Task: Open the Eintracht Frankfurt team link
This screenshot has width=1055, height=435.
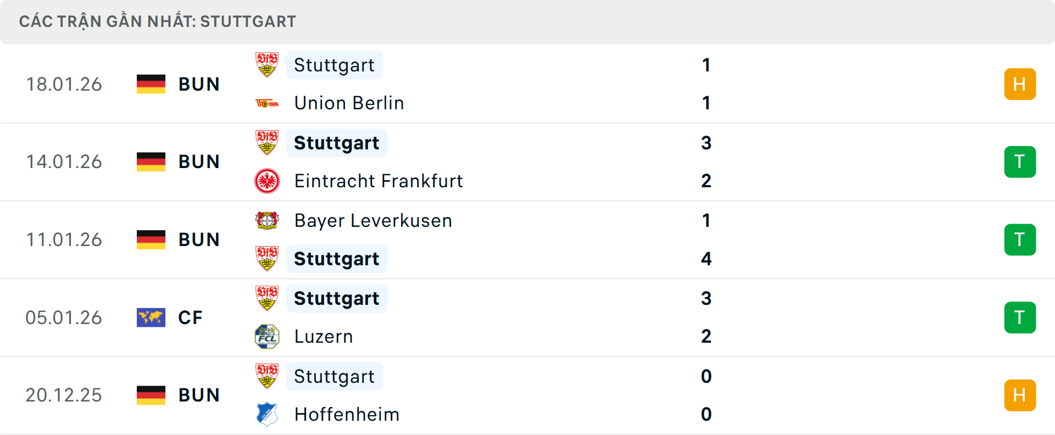Action: (x=379, y=181)
